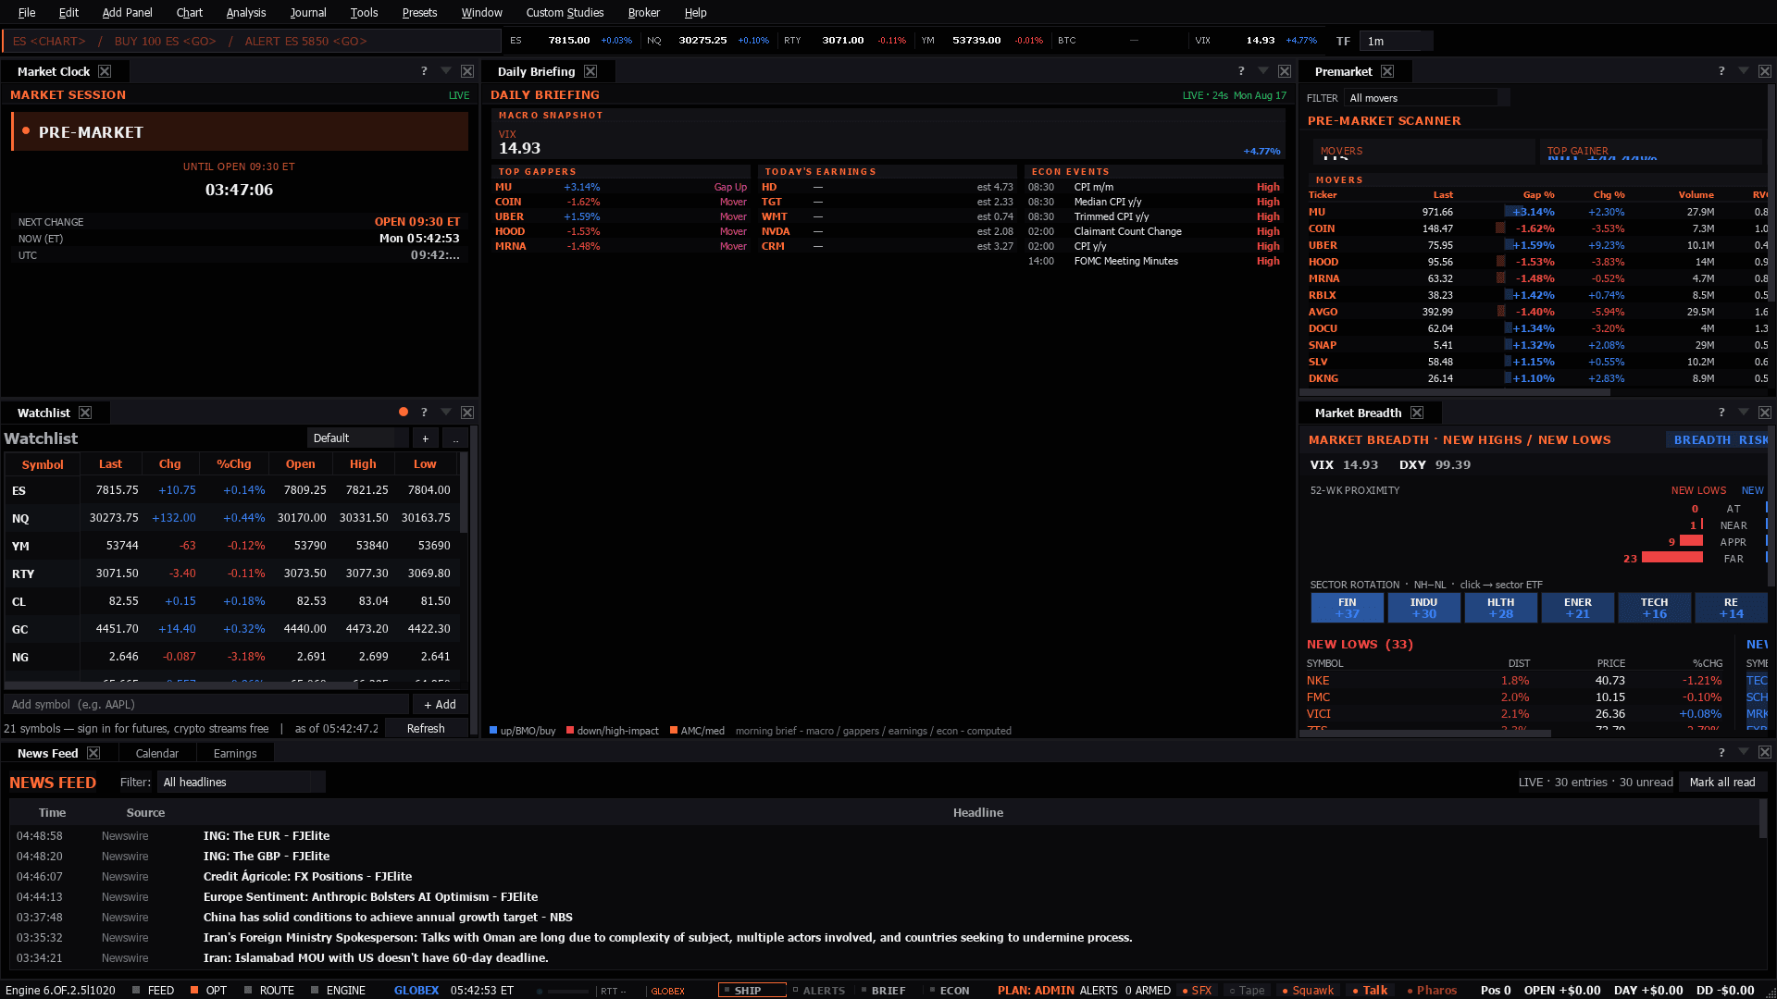Open help for the Watchlist panel
The height and width of the screenshot is (999, 1777).
pyautogui.click(x=424, y=413)
